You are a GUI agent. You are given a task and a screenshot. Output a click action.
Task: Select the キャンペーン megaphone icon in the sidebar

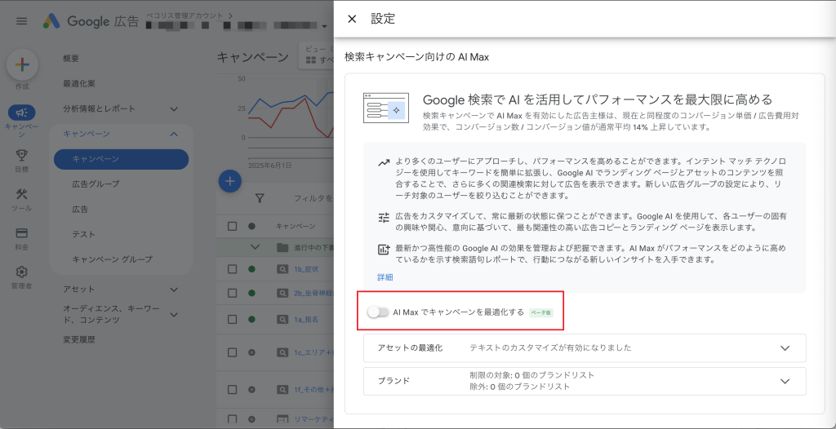click(x=22, y=113)
